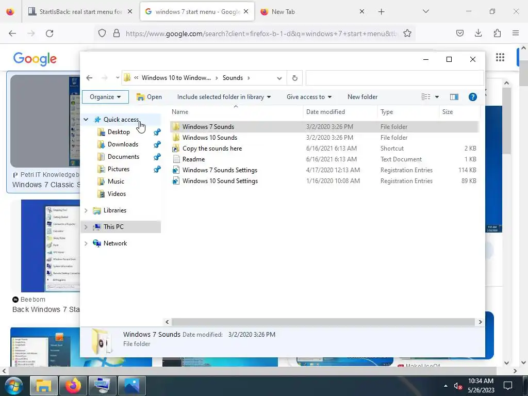Bookmark this page with star icon
The height and width of the screenshot is (396, 528).
[407, 34]
